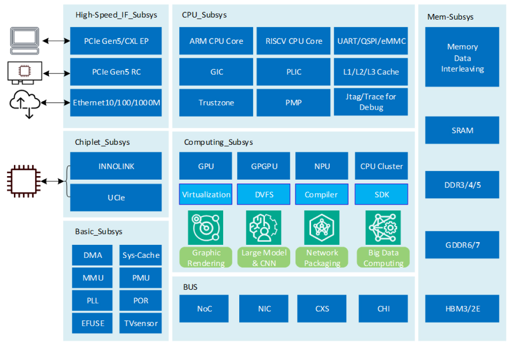Select the GIC block
Screen dimensions: 509x347
click(216, 72)
